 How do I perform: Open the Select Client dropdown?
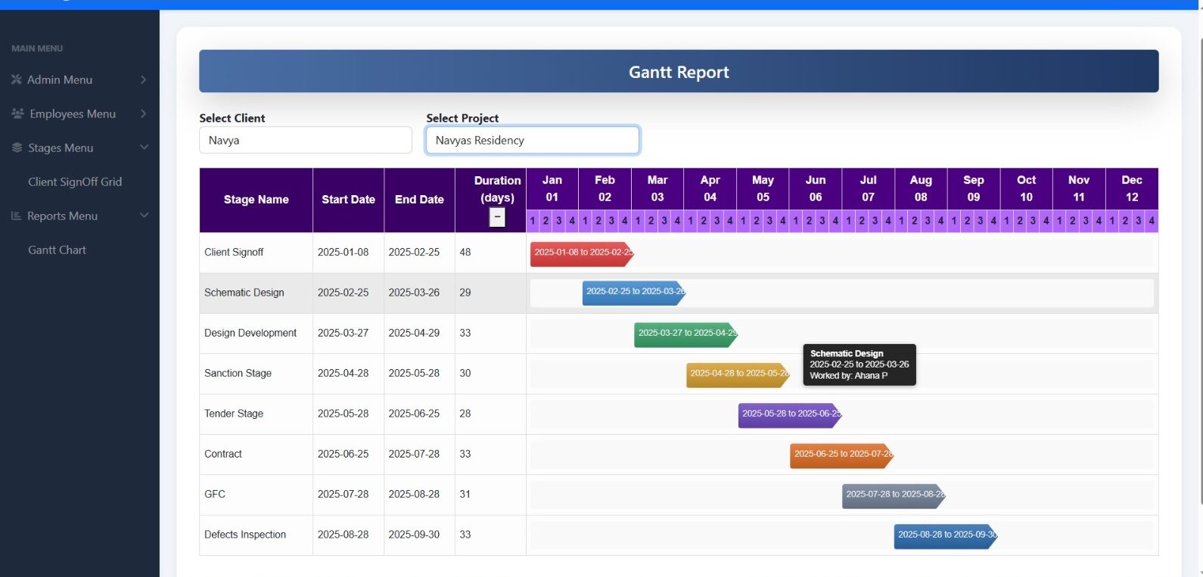(305, 140)
